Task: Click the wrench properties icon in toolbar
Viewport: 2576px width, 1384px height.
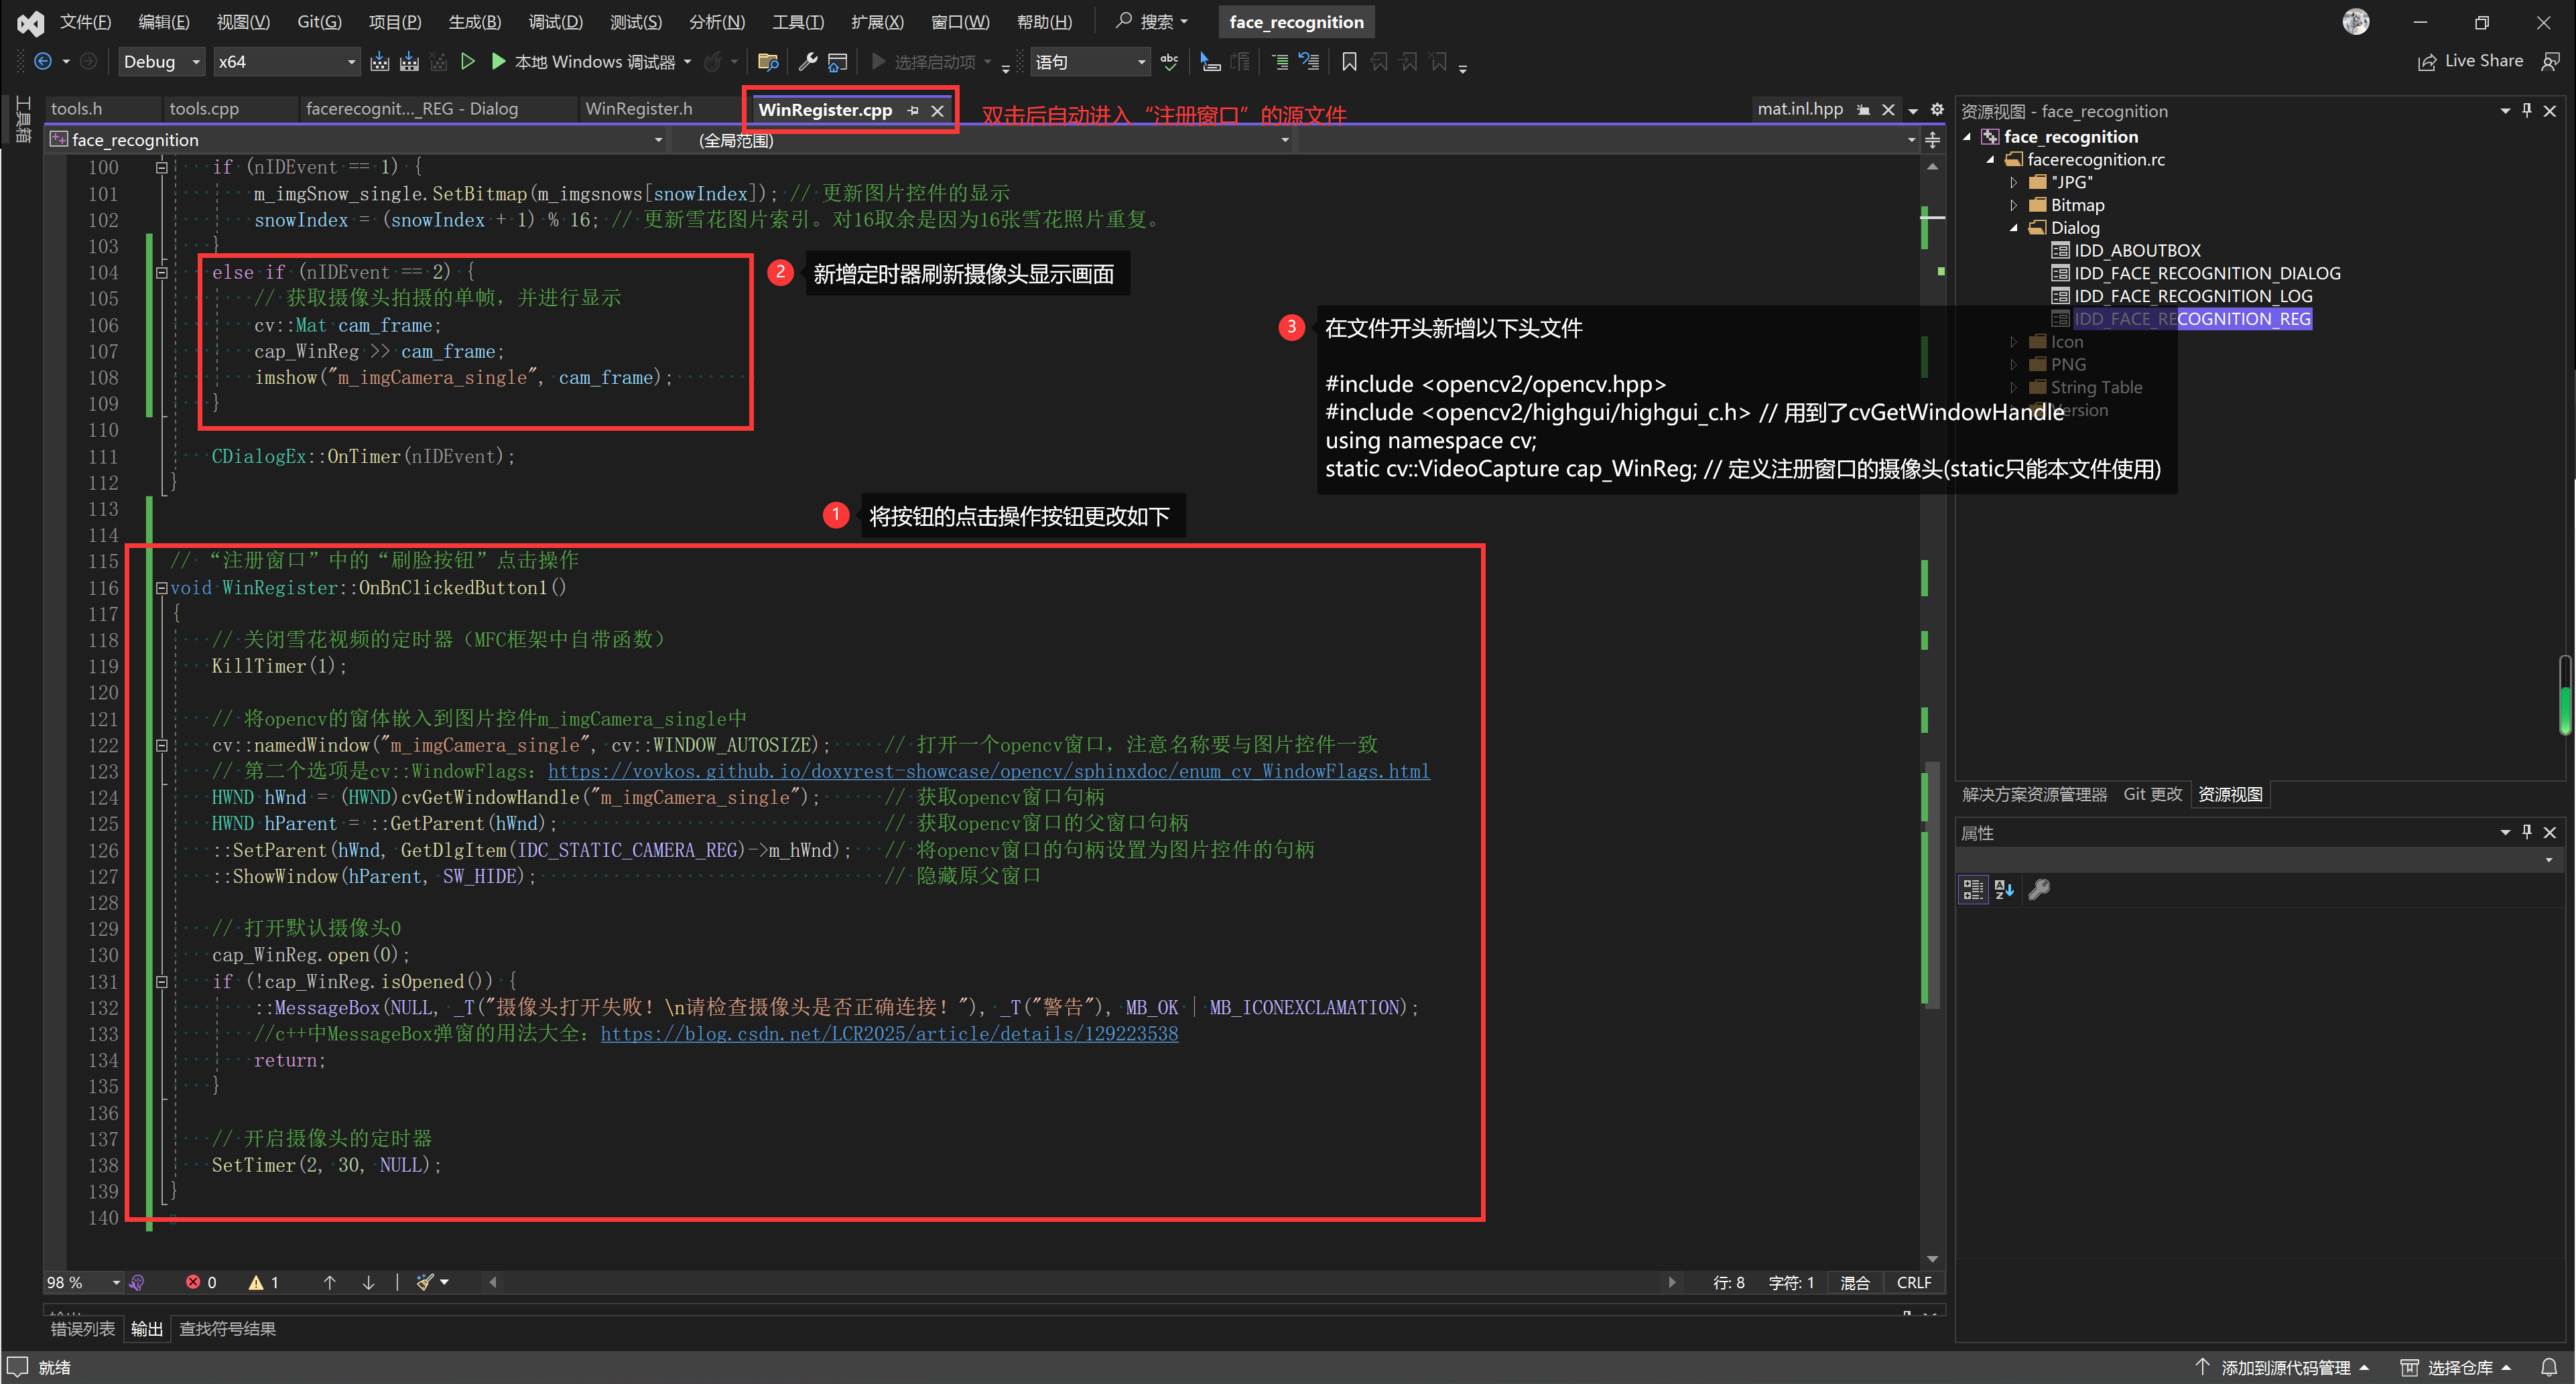Action: click(x=807, y=62)
